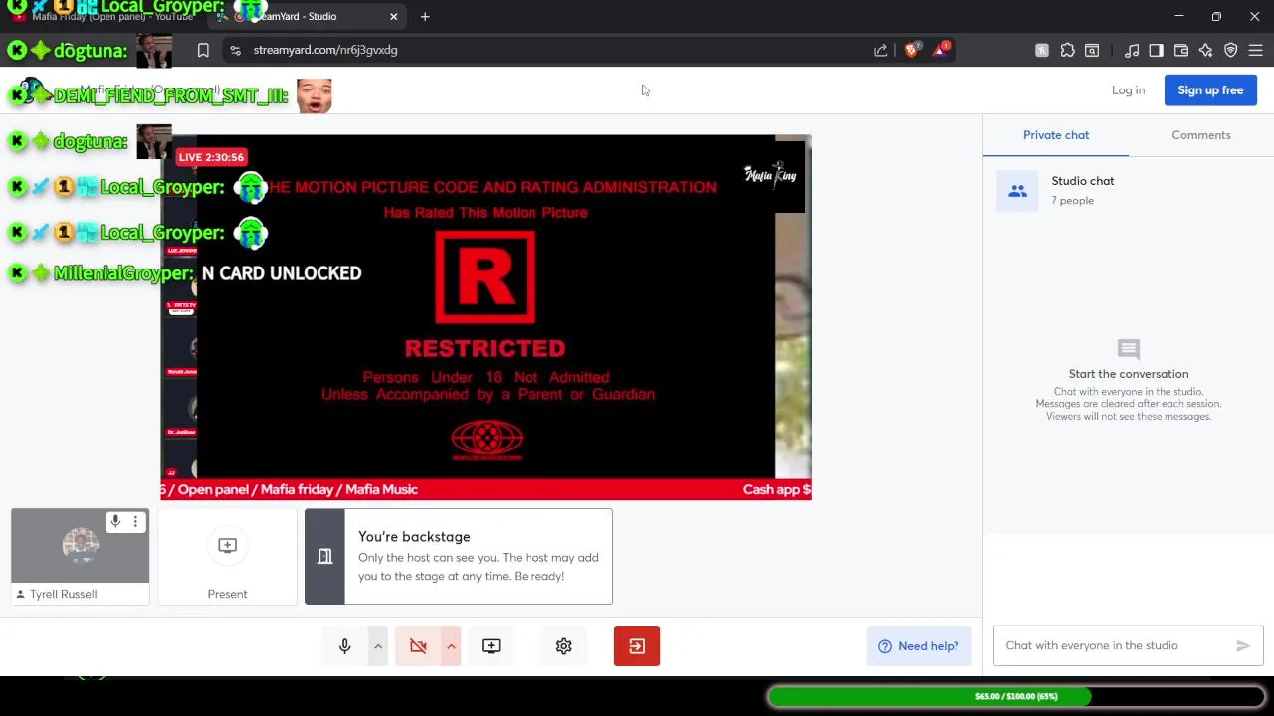Open the three-dot menu on Tyrell Russell's tile
The height and width of the screenshot is (716, 1274).
coord(135,521)
